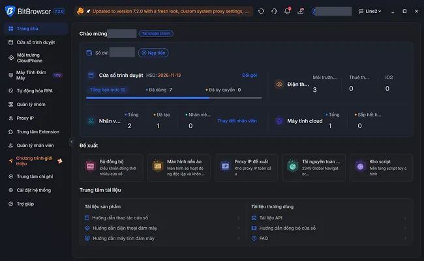Open Quản lý nhân viên sidebar item
This screenshot has height=261, width=424.
point(36,146)
